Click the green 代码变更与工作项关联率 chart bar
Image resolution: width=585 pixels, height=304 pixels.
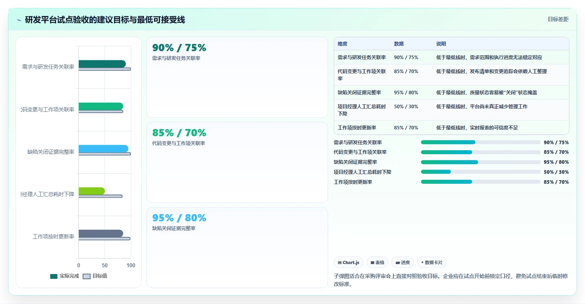[101, 106]
